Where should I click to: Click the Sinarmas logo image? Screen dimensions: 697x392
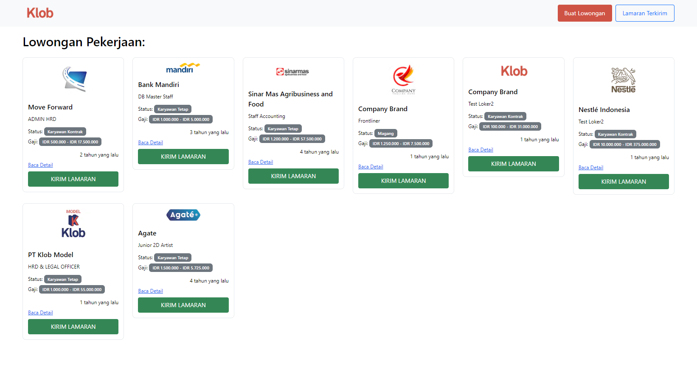(292, 72)
